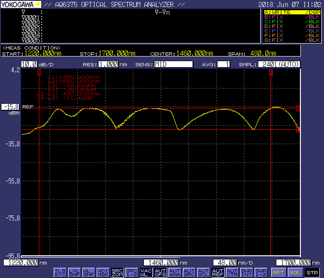Viewport: 324px width, 278px height.
Task: Open the SENS sensitivity field showing MID
Action: (173, 64)
